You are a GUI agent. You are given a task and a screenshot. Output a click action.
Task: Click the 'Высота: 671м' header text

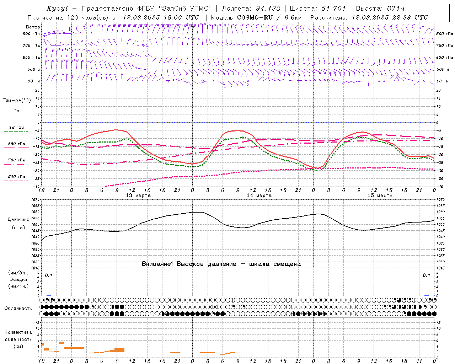point(380,9)
